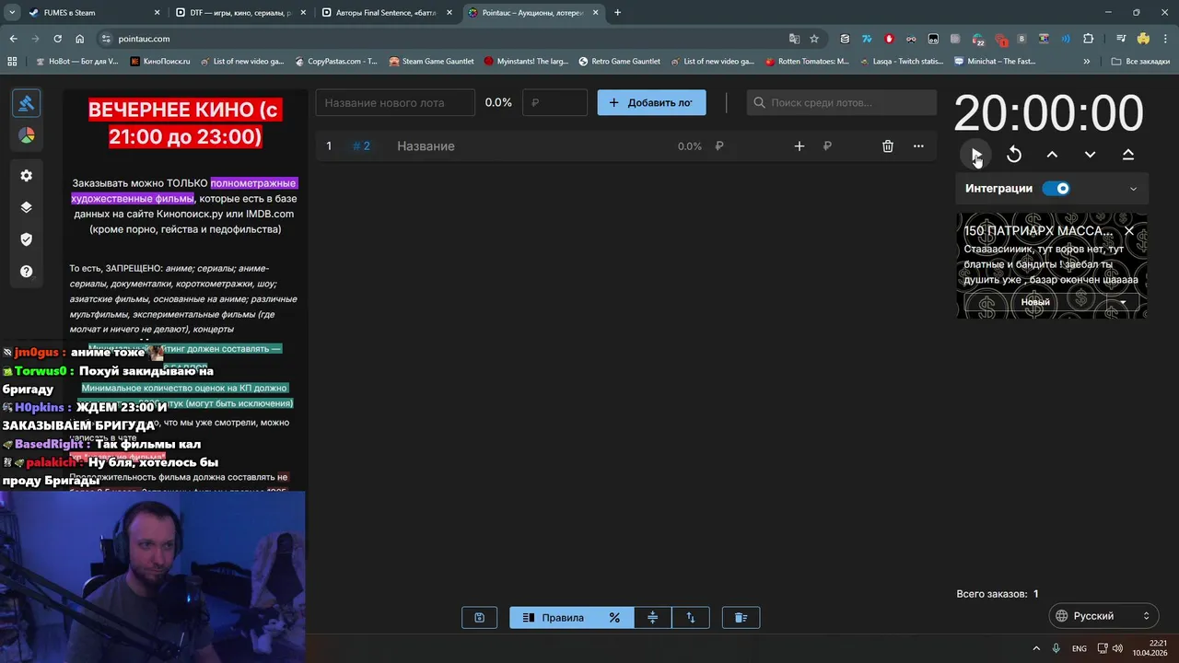This screenshot has height=663, width=1179.
Task: Open the Русский language dropdown
Action: (x=1103, y=616)
